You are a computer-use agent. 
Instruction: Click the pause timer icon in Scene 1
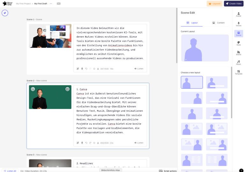94,69
